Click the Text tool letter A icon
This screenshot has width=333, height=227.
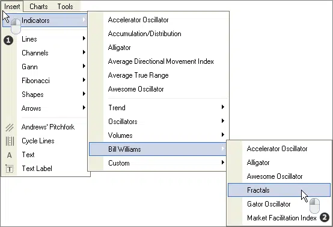[9, 155]
